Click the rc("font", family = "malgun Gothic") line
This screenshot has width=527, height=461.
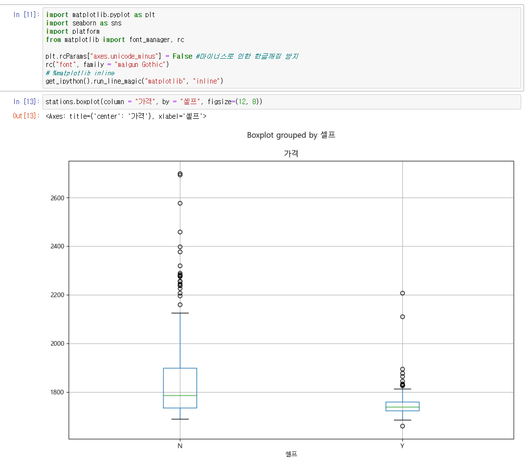[x=107, y=65]
